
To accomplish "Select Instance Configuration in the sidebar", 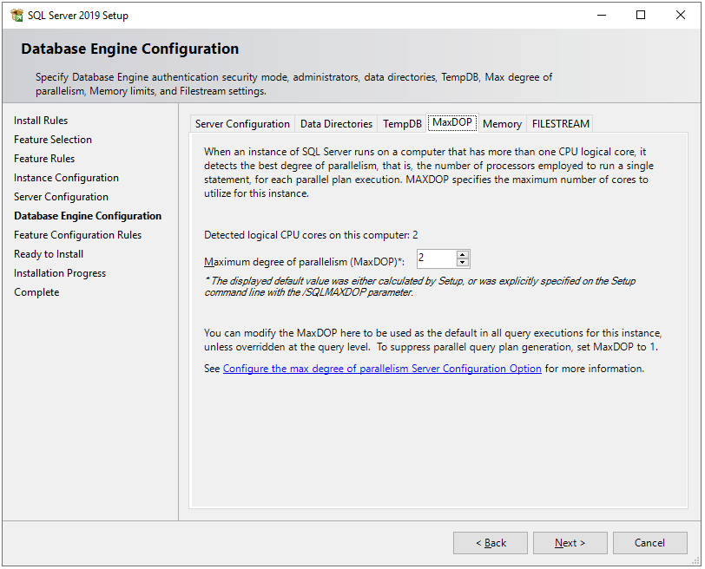I will [66, 178].
